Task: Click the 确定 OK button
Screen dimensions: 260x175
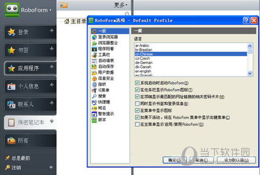Action: (x=174, y=160)
